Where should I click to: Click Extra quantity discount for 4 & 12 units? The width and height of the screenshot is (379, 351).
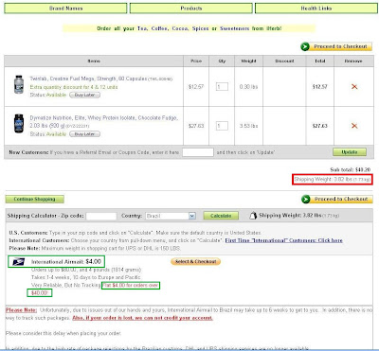click(x=74, y=87)
